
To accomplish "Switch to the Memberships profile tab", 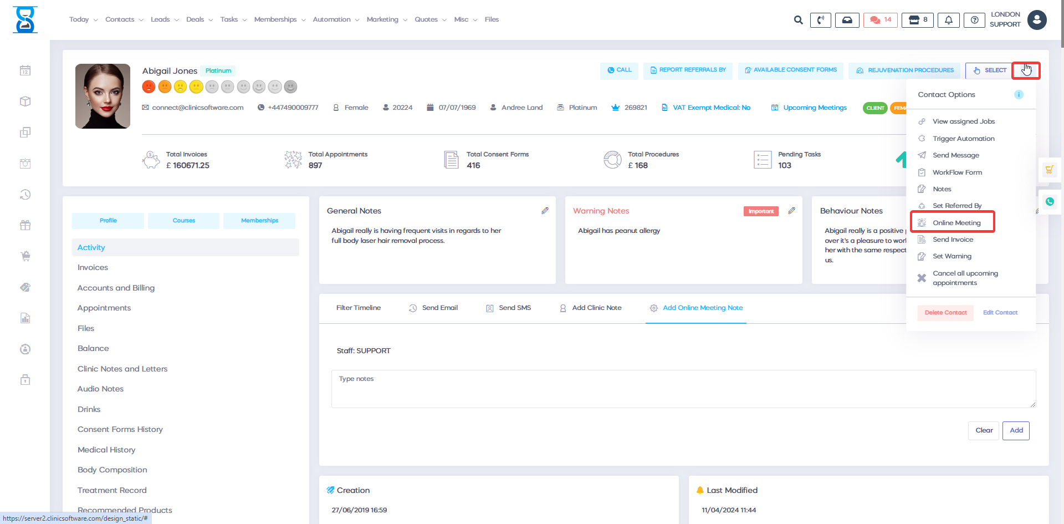I will coord(259,221).
